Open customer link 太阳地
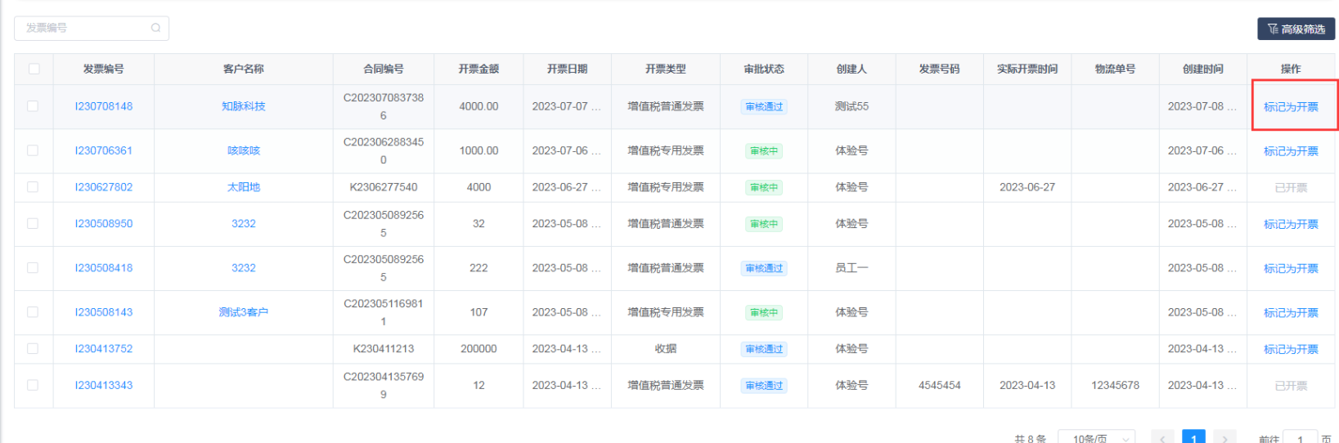 244,187
